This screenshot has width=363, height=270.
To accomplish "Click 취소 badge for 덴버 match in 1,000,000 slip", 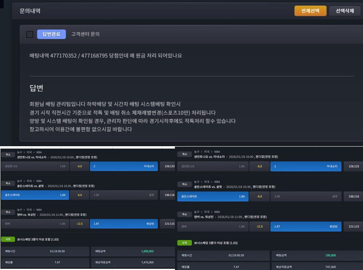I will (x=7, y=212).
